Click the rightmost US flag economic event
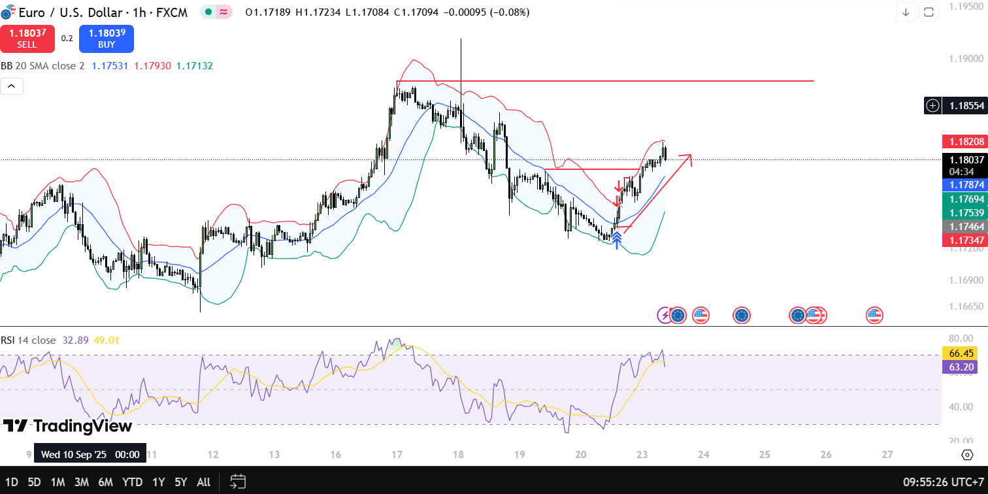 (874, 316)
